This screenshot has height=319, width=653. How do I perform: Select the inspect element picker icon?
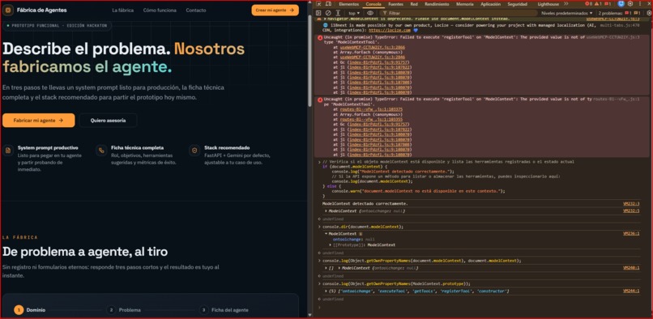pos(318,4)
